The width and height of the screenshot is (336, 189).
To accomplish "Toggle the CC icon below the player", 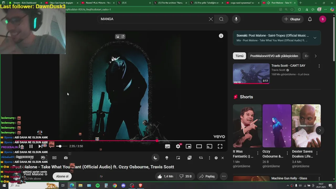I will (x=54, y=158).
